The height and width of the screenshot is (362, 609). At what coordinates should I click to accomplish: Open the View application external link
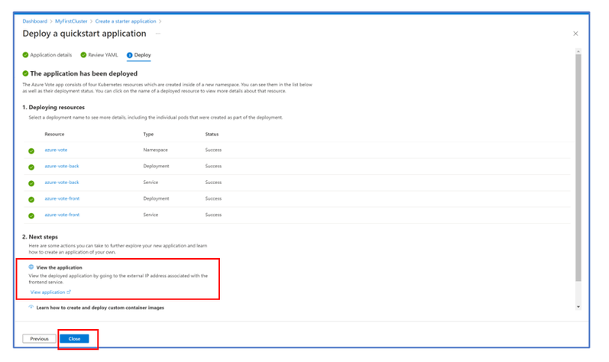50,293
